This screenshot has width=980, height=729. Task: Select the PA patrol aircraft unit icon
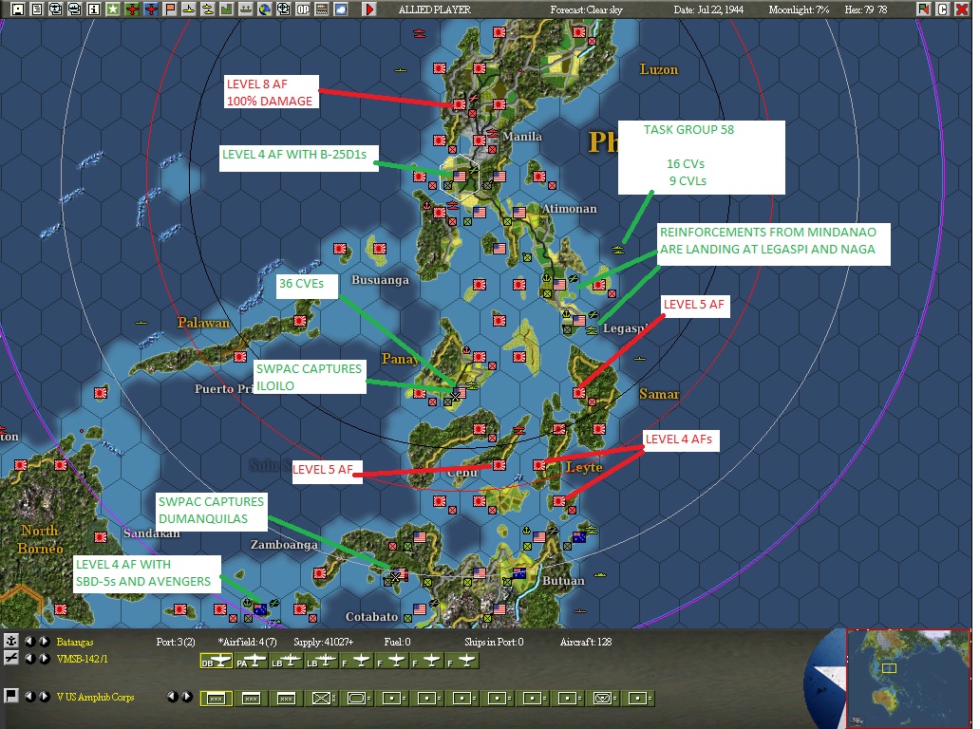pyautogui.click(x=252, y=661)
